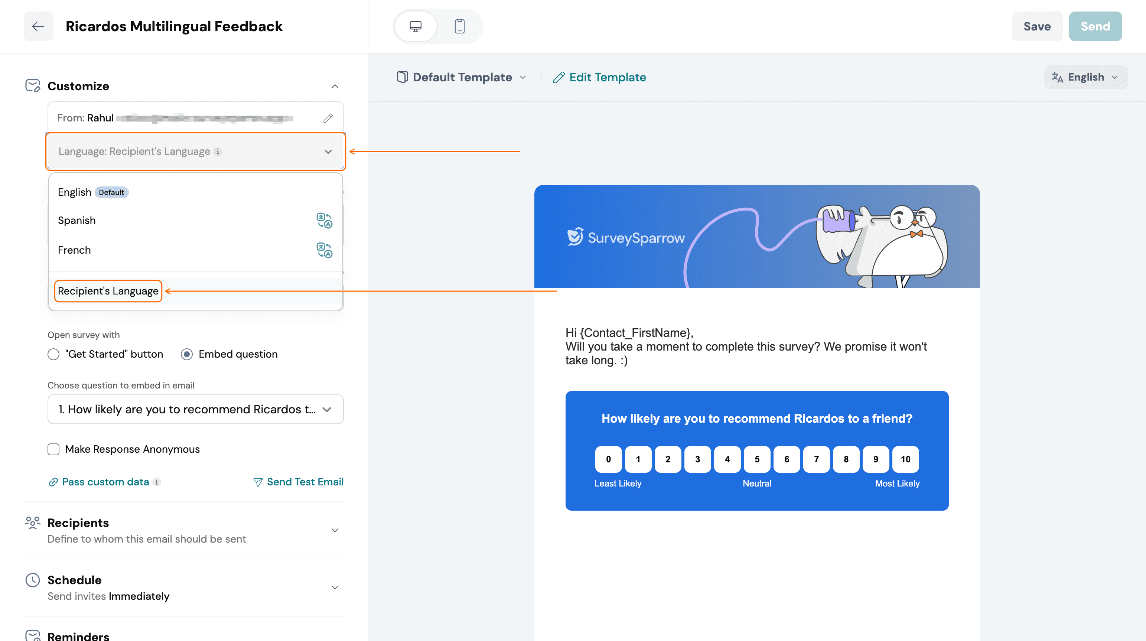This screenshot has height=641, width=1146.
Task: Click info icon beside Pass custom data
Action: tap(157, 482)
